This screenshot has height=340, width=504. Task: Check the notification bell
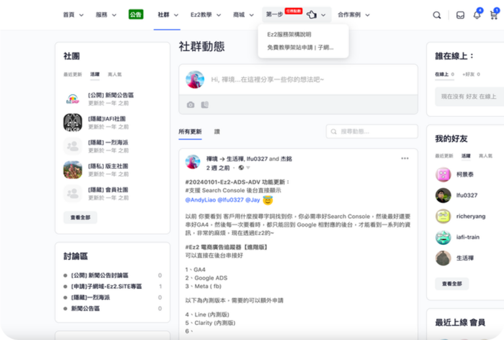pos(476,15)
